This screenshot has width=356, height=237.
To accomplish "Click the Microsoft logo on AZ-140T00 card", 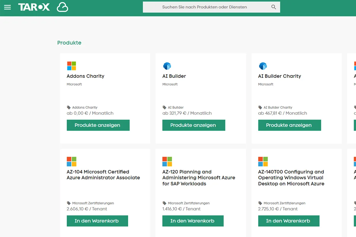I will 263,161.
